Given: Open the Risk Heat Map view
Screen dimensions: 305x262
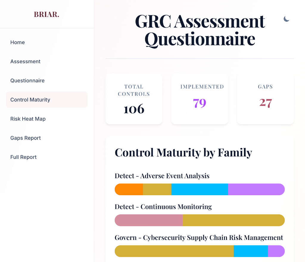Looking at the screenshot, I should pos(28,119).
